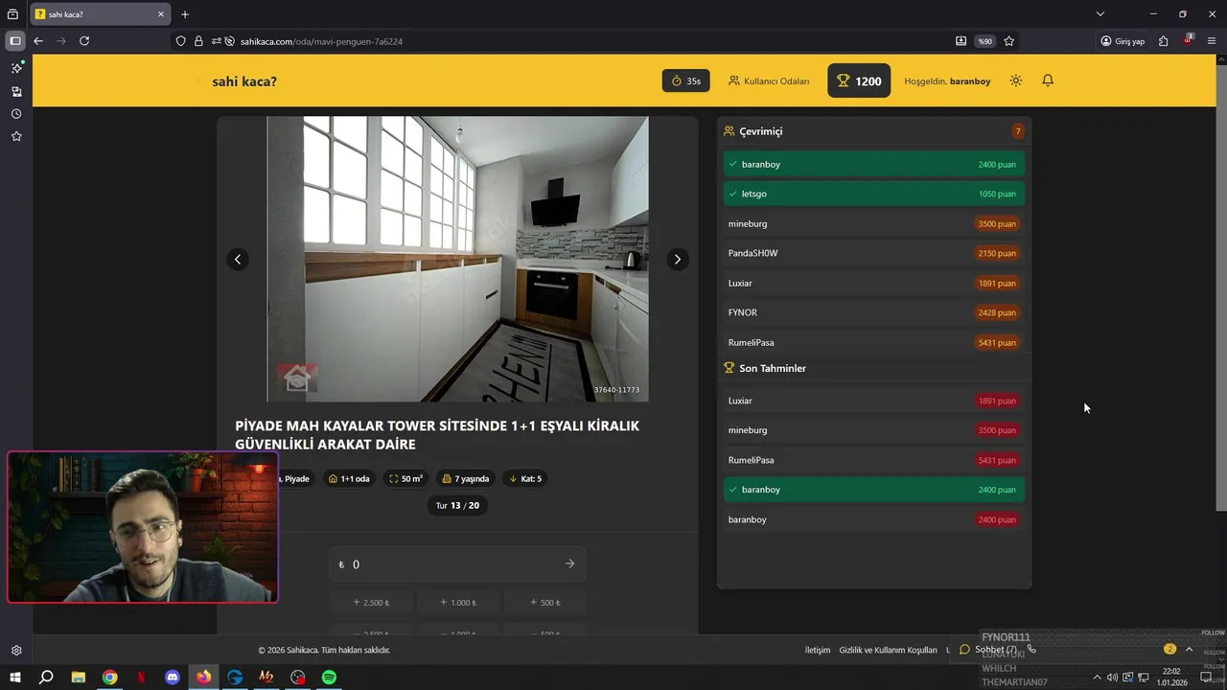Screen dimensions: 1227x690
Task: Open the sidebar bookmarks star icon
Action: pos(16,137)
